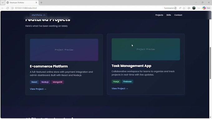Click the Vue.js tag

tap(116, 81)
